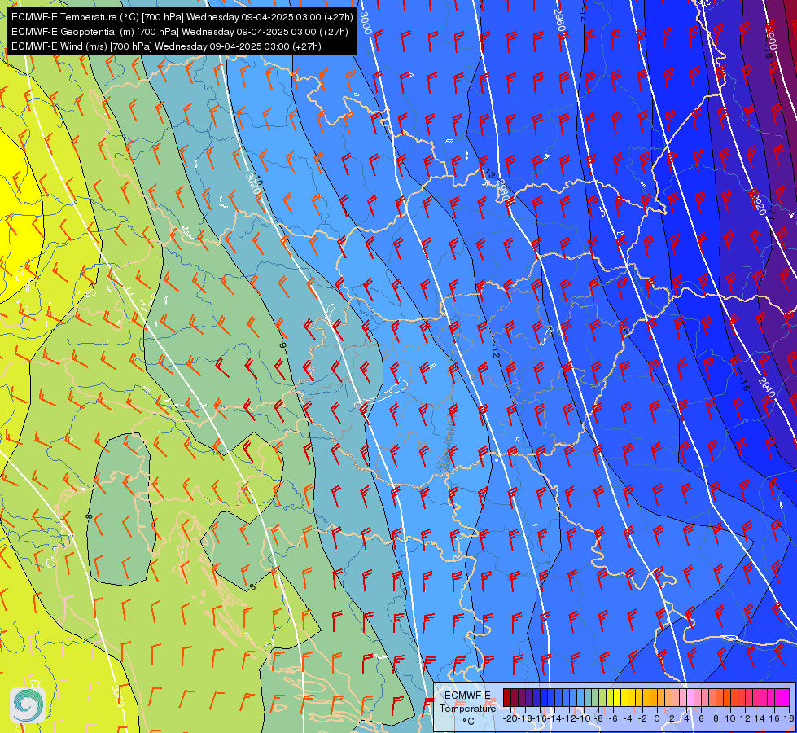Click the '2940' geopotential contour label

click(x=767, y=387)
